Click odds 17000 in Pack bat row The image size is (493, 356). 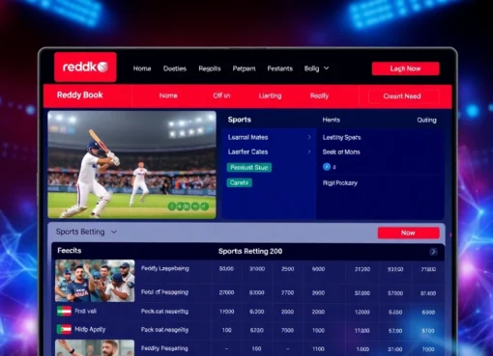pos(362,331)
